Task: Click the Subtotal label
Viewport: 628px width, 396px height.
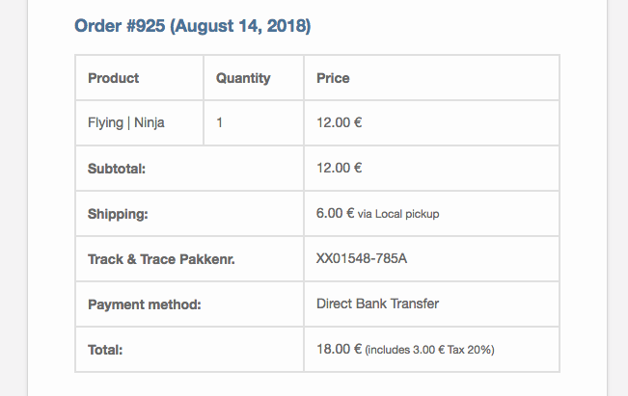Action: 116,169
